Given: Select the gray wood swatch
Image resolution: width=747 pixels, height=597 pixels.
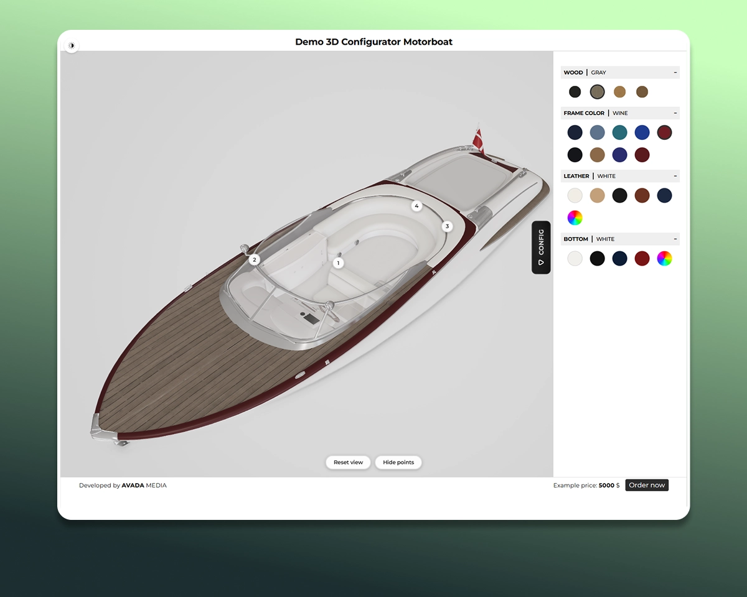Looking at the screenshot, I should tap(598, 92).
